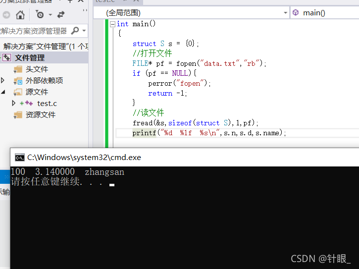Screen dimensions: 359x269
Task: Click the purple cube icon beside main()
Action: coord(296,12)
